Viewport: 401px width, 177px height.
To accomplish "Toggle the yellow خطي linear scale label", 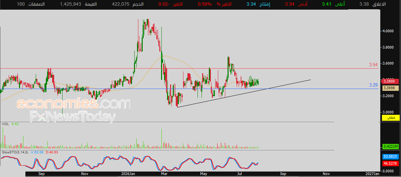I will point(391,118).
